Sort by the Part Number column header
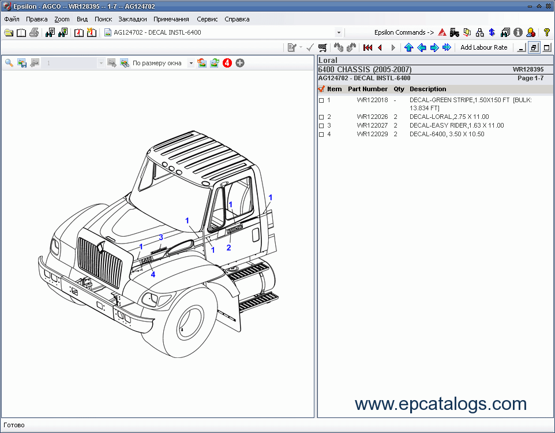The height and width of the screenshot is (433, 555). tap(367, 89)
